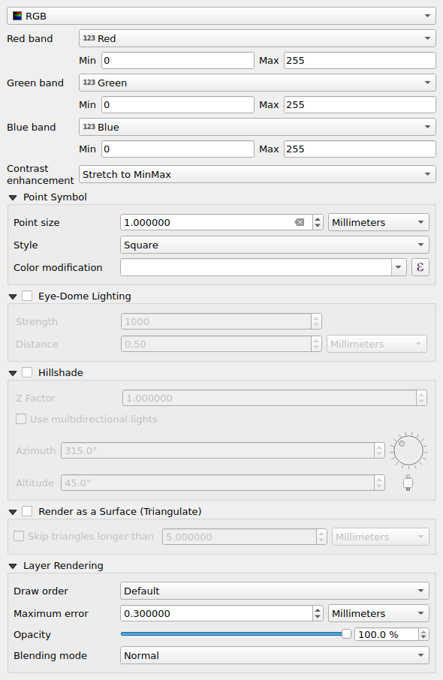The height and width of the screenshot is (680, 443).
Task: Collapse Render as a Surface section
Action: [x=13, y=512]
